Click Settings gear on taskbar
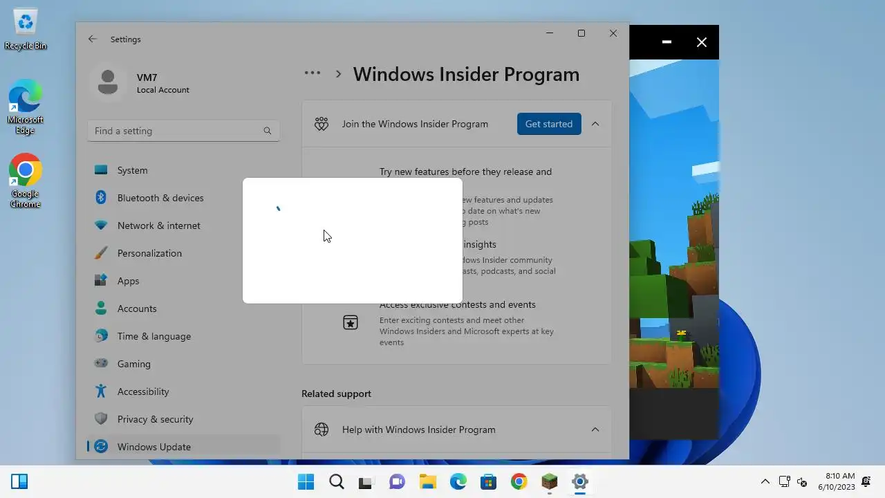 coord(579,481)
